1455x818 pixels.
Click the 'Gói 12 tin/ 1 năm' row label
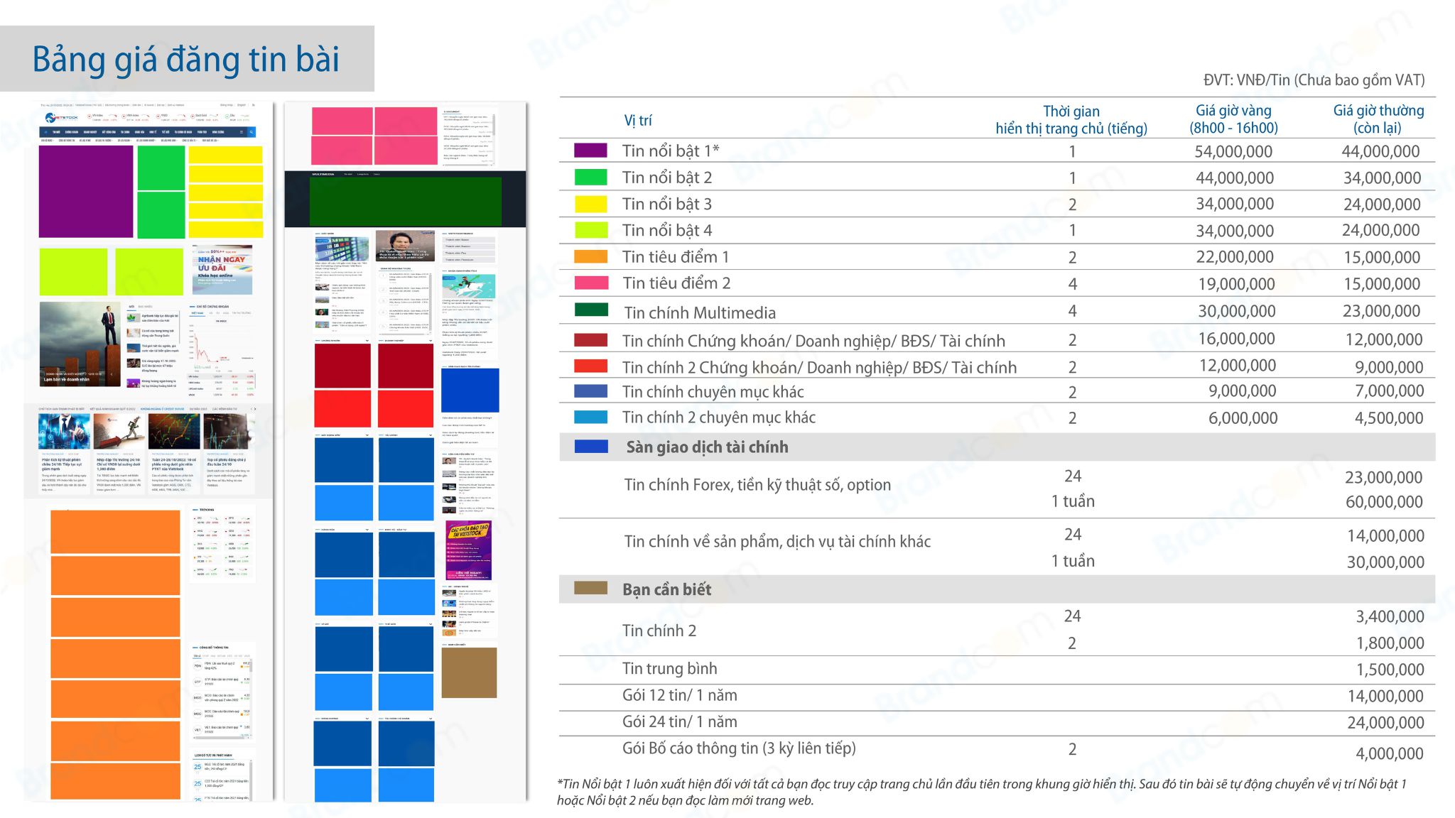click(679, 695)
